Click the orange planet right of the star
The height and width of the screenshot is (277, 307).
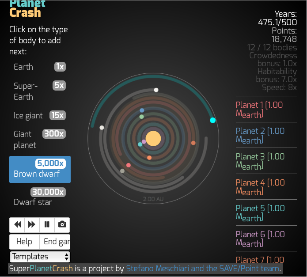tap(193, 143)
